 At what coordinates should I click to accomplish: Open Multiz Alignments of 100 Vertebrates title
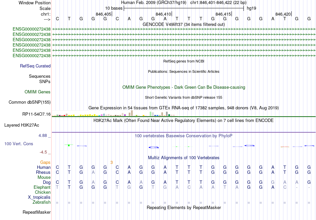(x=184, y=158)
